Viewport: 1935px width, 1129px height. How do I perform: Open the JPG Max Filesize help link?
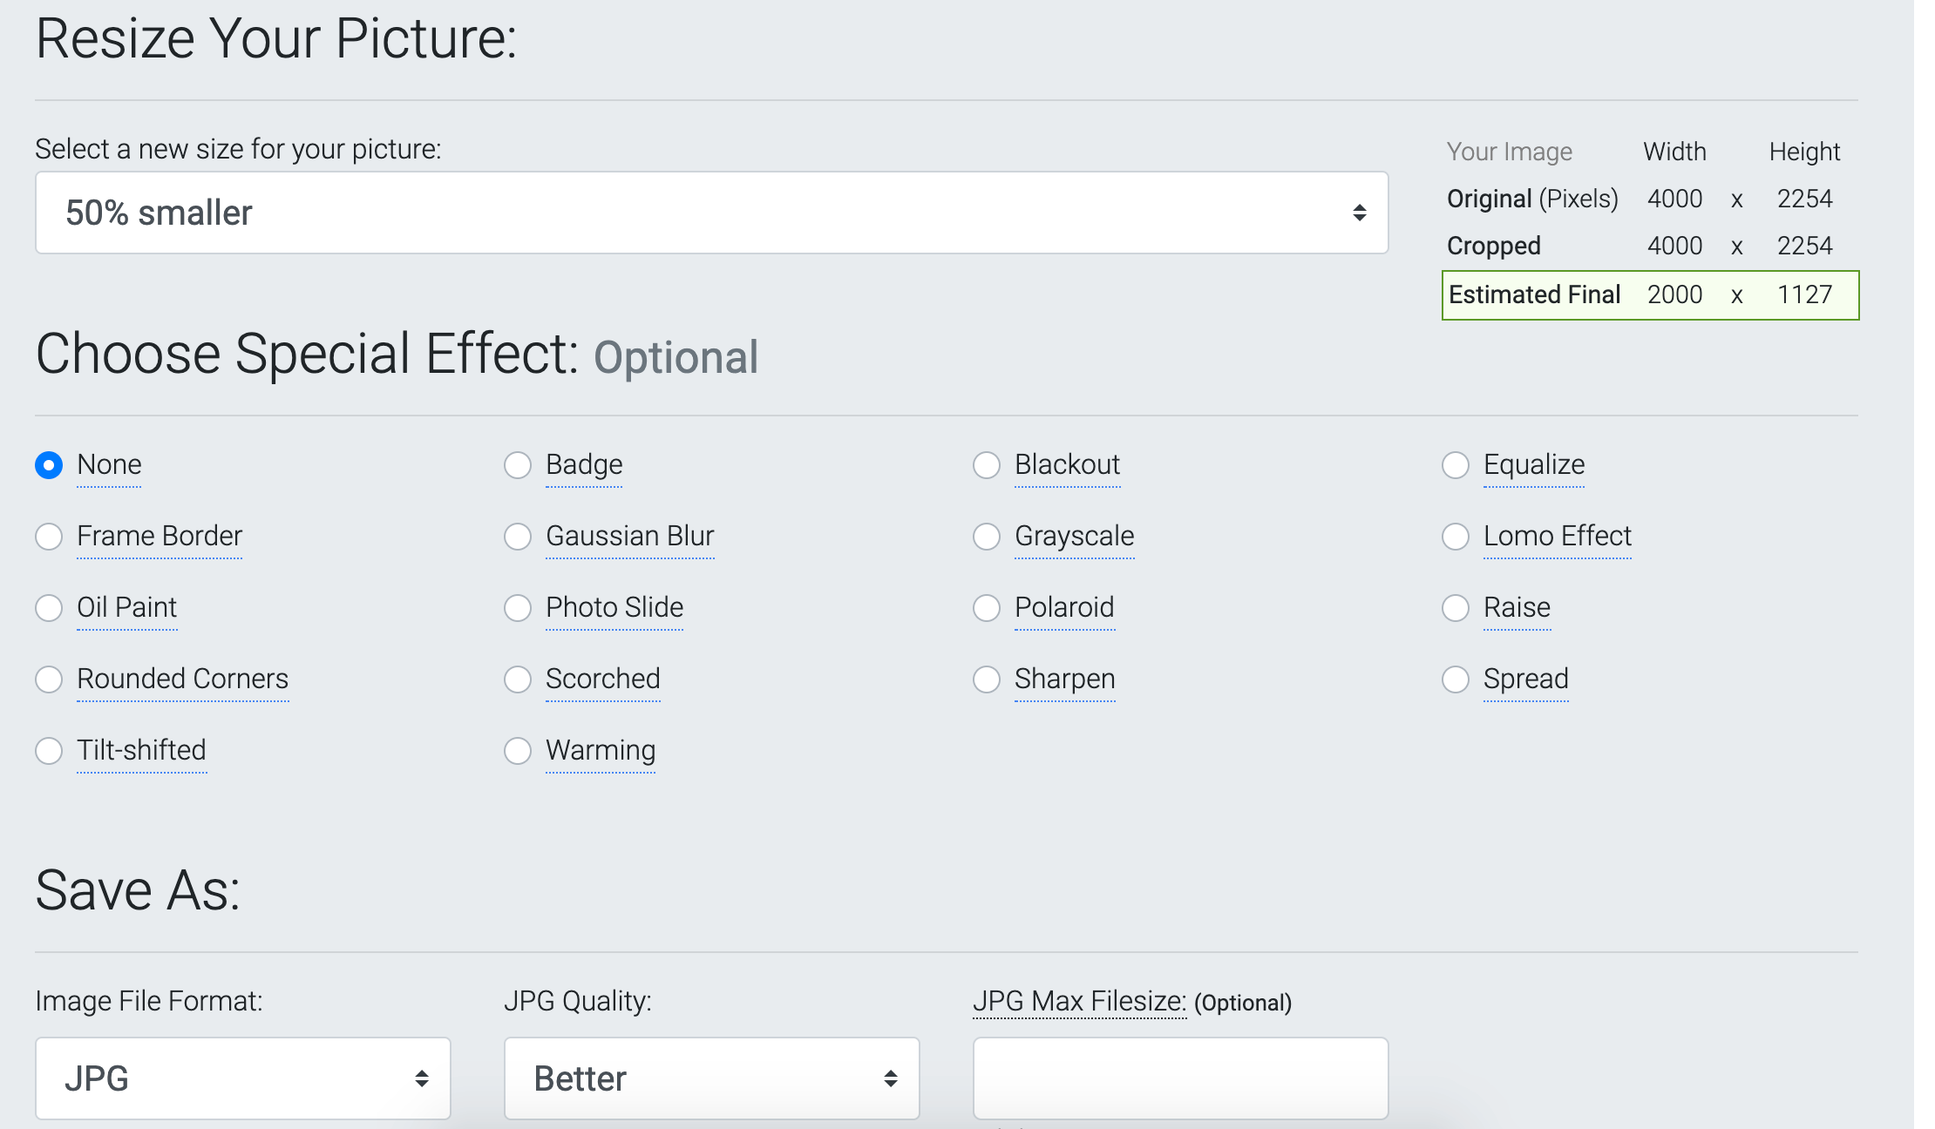point(1079,1002)
